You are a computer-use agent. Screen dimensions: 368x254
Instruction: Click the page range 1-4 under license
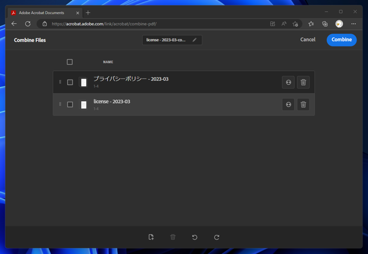tap(96, 109)
